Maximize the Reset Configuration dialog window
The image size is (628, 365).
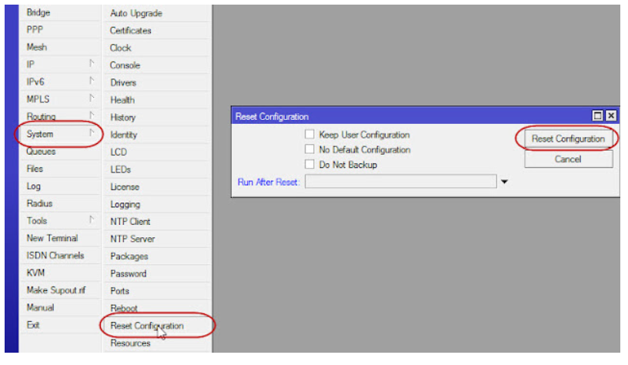pyautogui.click(x=597, y=116)
